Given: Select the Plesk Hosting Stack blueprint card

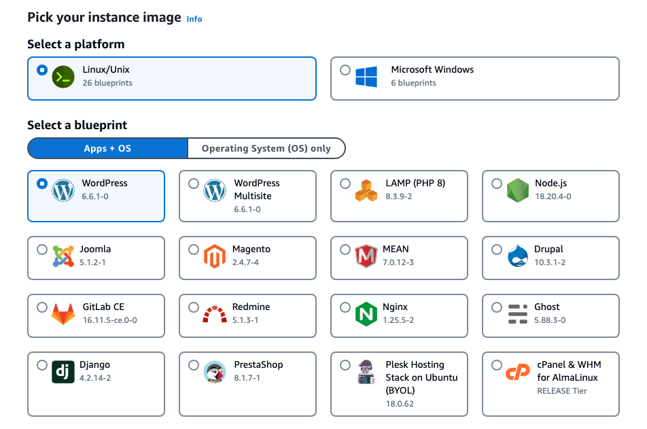Looking at the screenshot, I should coord(399,383).
